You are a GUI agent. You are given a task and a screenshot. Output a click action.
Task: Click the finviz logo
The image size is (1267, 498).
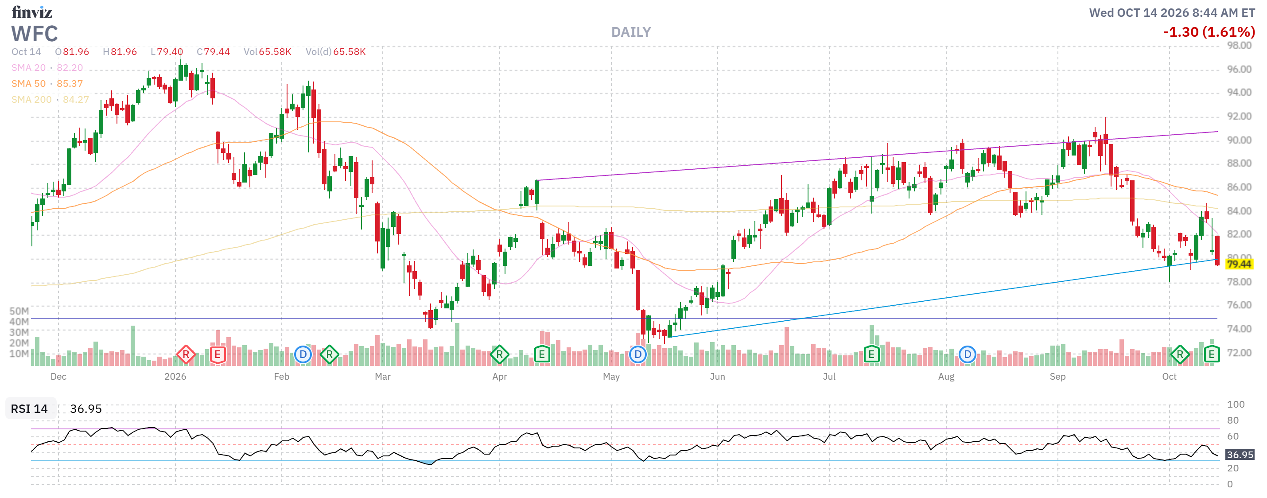[x=32, y=12]
